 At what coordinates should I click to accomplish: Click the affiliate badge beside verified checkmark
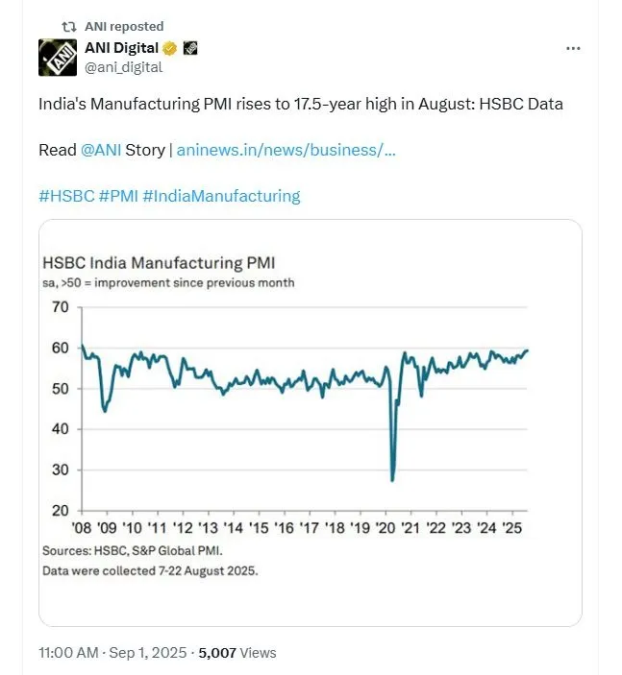(190, 48)
